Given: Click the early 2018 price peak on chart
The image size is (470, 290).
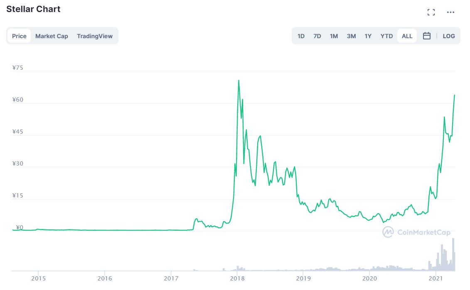Looking at the screenshot, I should [239, 80].
